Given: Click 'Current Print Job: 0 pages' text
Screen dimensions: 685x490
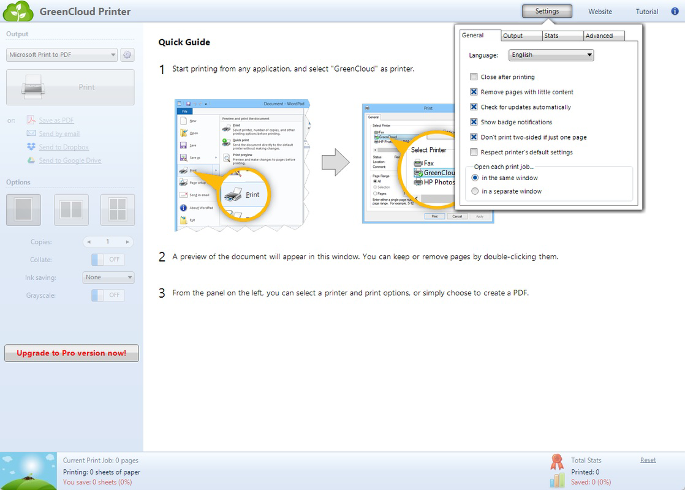Looking at the screenshot, I should (x=100, y=461).
